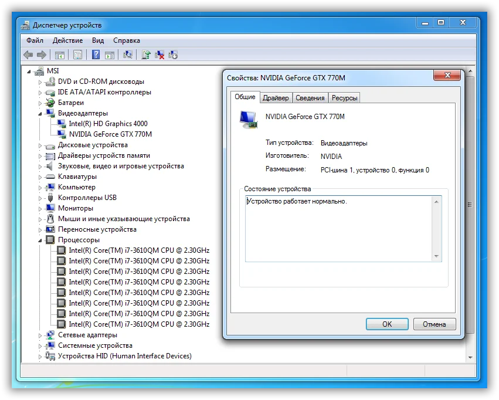Click the Контроллеры USB icon
This screenshot has width=499, height=400.
point(50,198)
